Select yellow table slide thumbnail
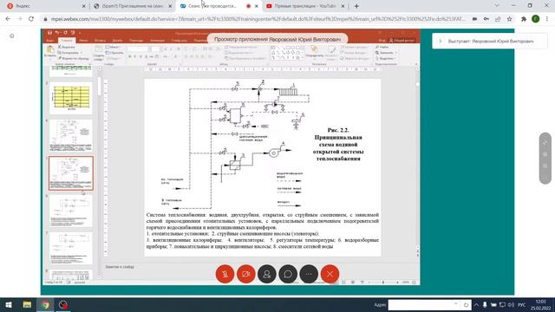Screen dimensions: 555x312 (x=71, y=98)
